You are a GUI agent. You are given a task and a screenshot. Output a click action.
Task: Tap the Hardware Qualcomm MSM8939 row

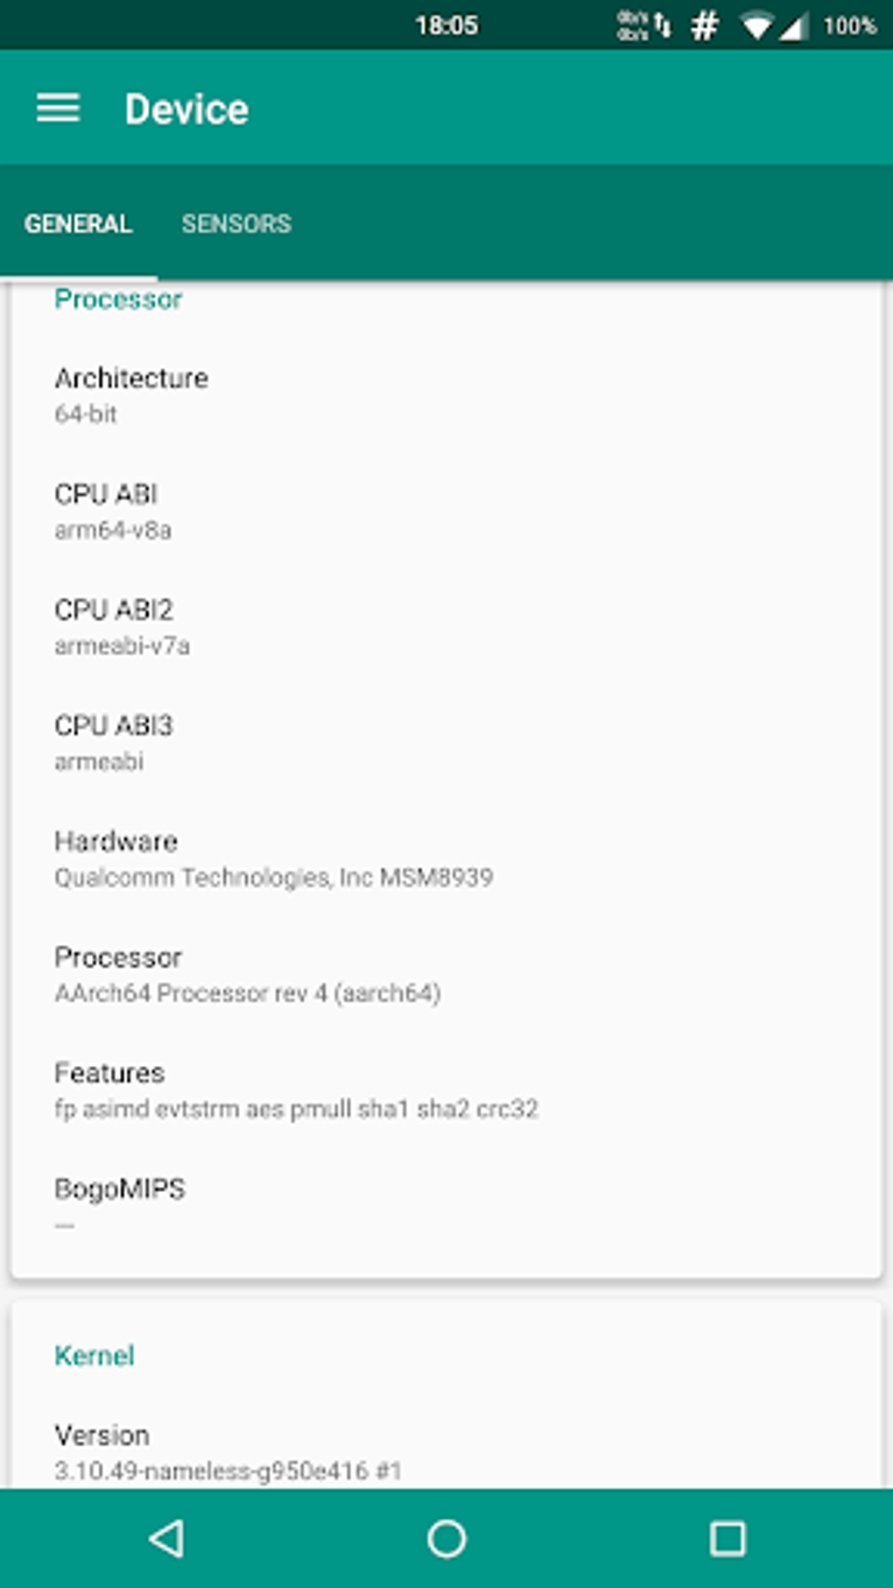[x=273, y=858]
